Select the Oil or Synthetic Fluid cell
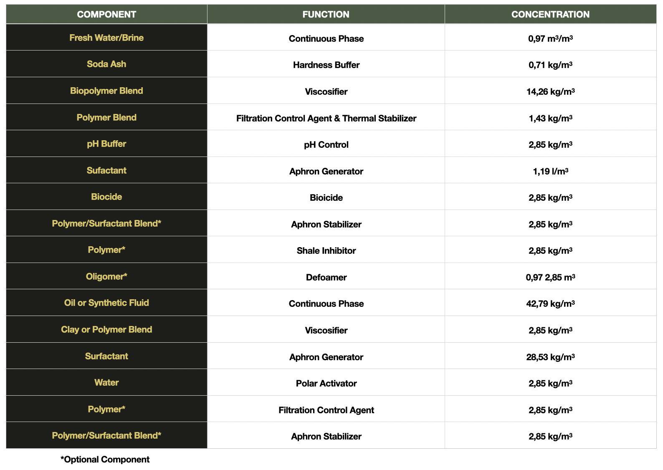 coord(106,303)
